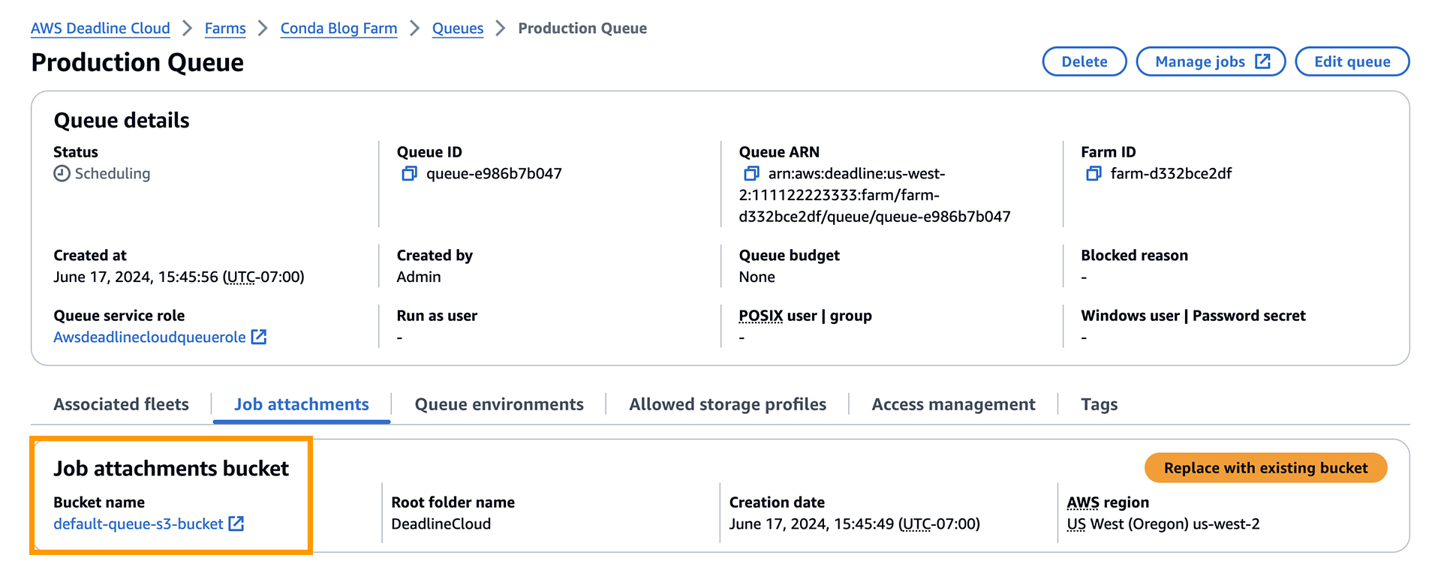Click the Edit queue button
The width and height of the screenshot is (1441, 585).
[x=1352, y=61]
